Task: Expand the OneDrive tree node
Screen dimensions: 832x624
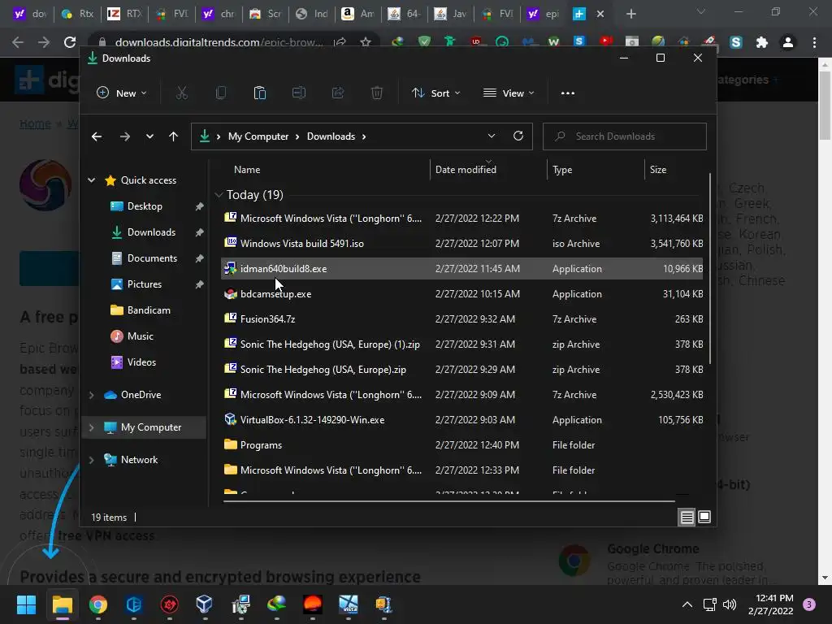Action: [x=91, y=395]
